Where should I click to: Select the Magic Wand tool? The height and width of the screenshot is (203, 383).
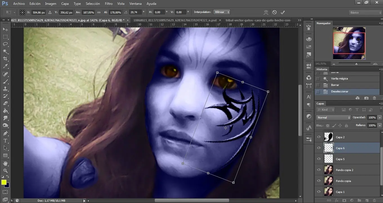pos(5,51)
